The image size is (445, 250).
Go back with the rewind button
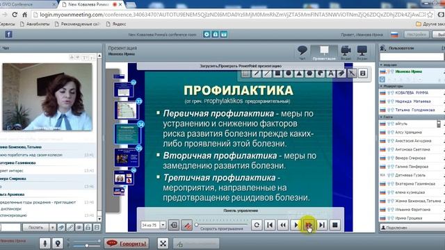pos(283,225)
